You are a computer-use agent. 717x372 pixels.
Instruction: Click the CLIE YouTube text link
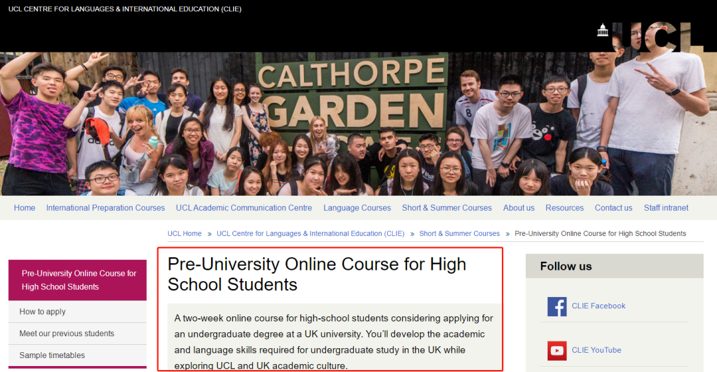596,351
